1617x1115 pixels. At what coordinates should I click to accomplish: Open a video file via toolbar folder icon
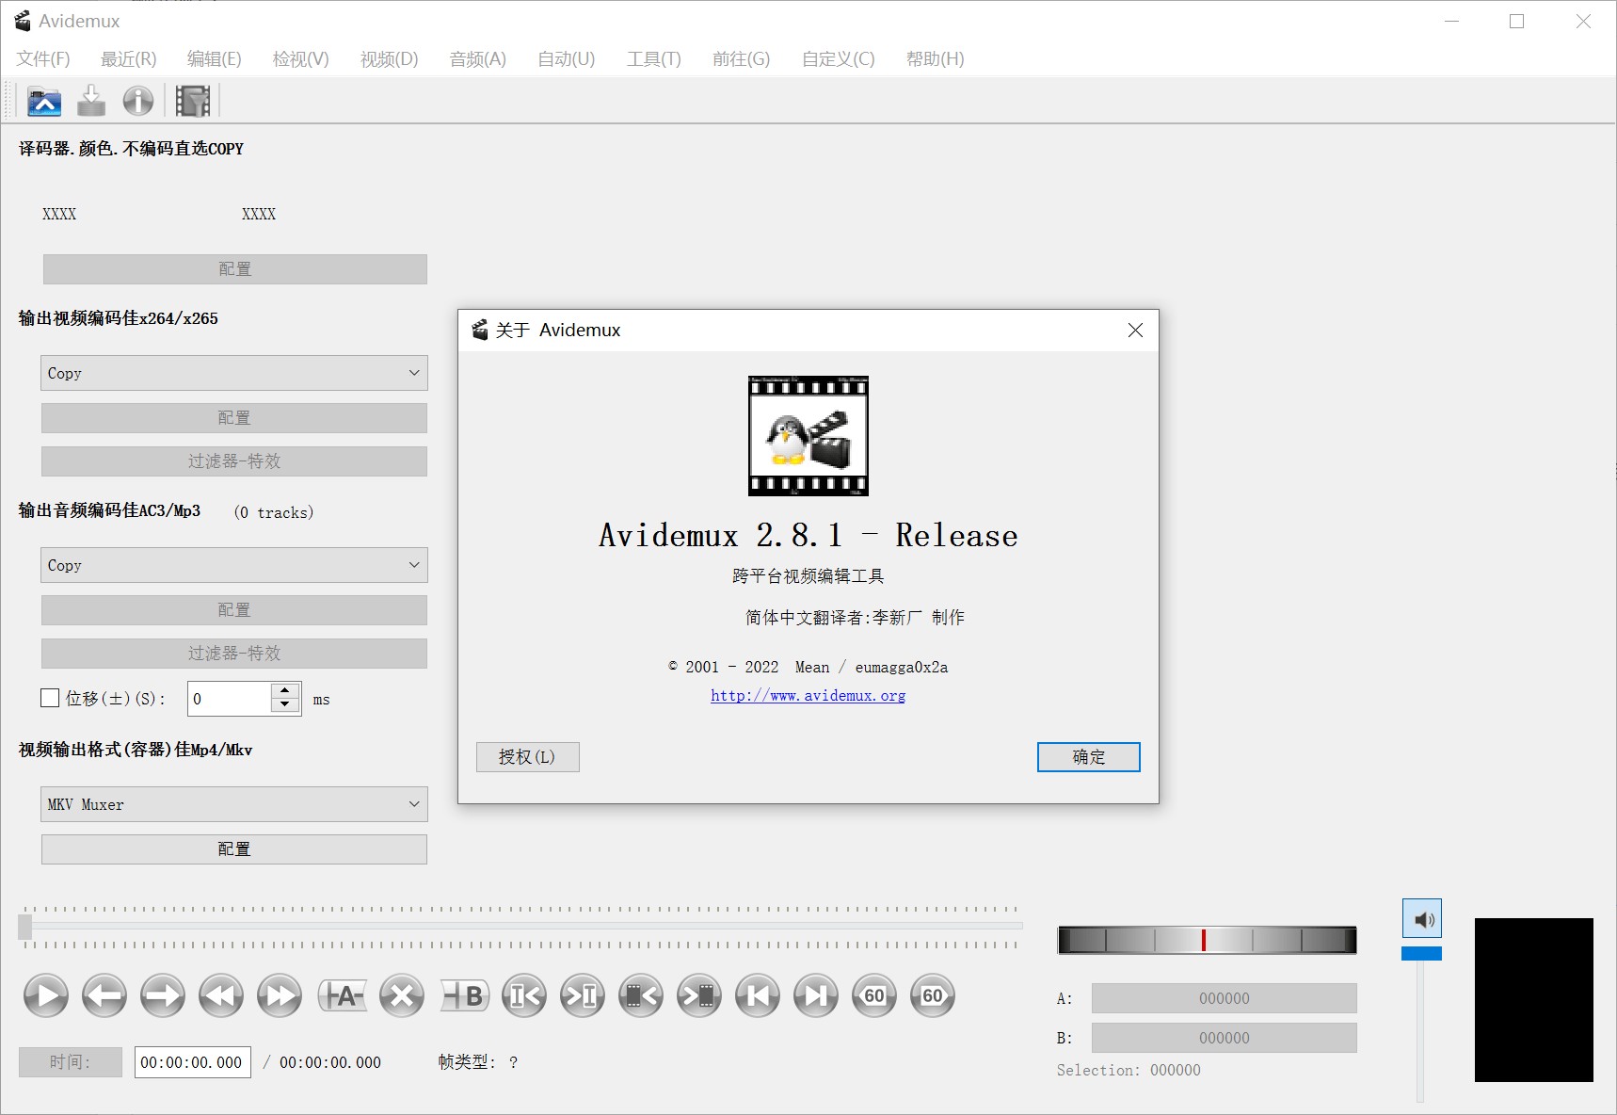[x=44, y=101]
